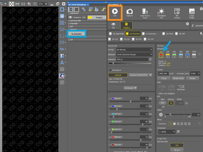The image size is (203, 152).
Task: Toggle the transmitted light lamp
Action: tap(161, 115)
